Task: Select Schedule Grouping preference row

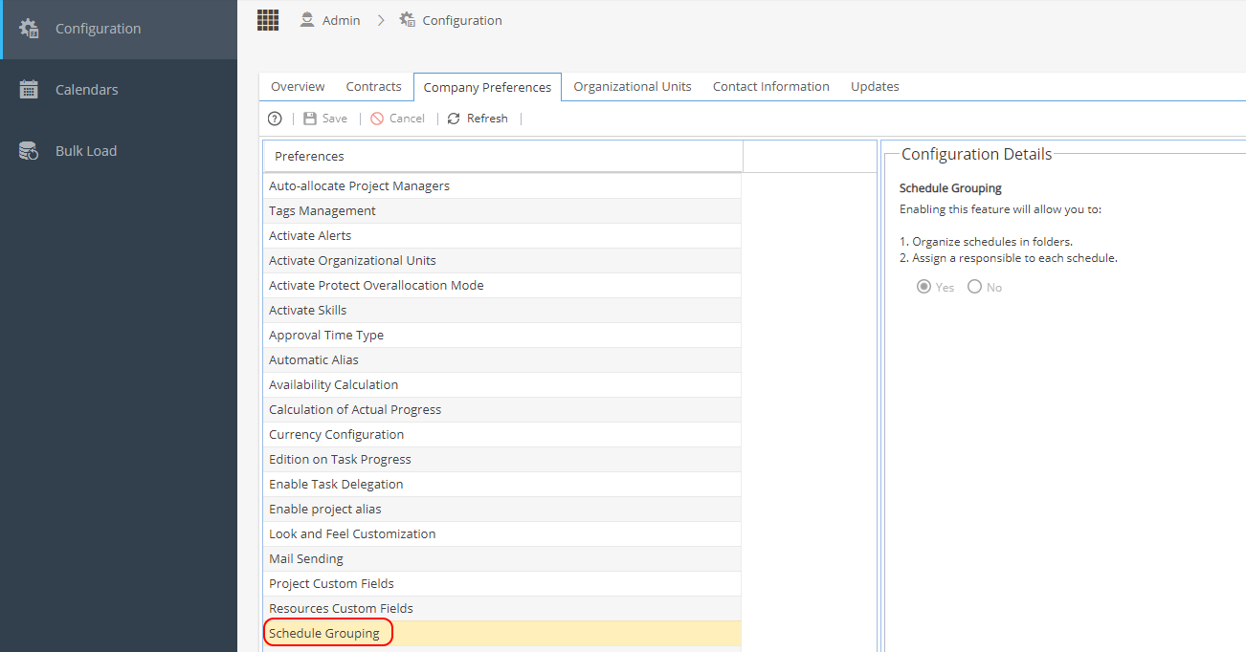Action: [501, 634]
